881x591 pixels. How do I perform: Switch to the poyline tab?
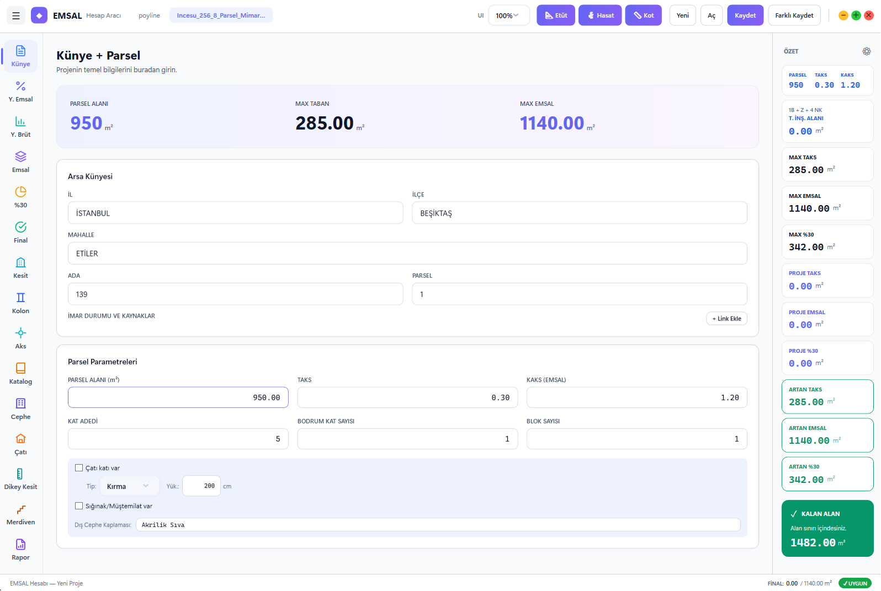tap(149, 15)
